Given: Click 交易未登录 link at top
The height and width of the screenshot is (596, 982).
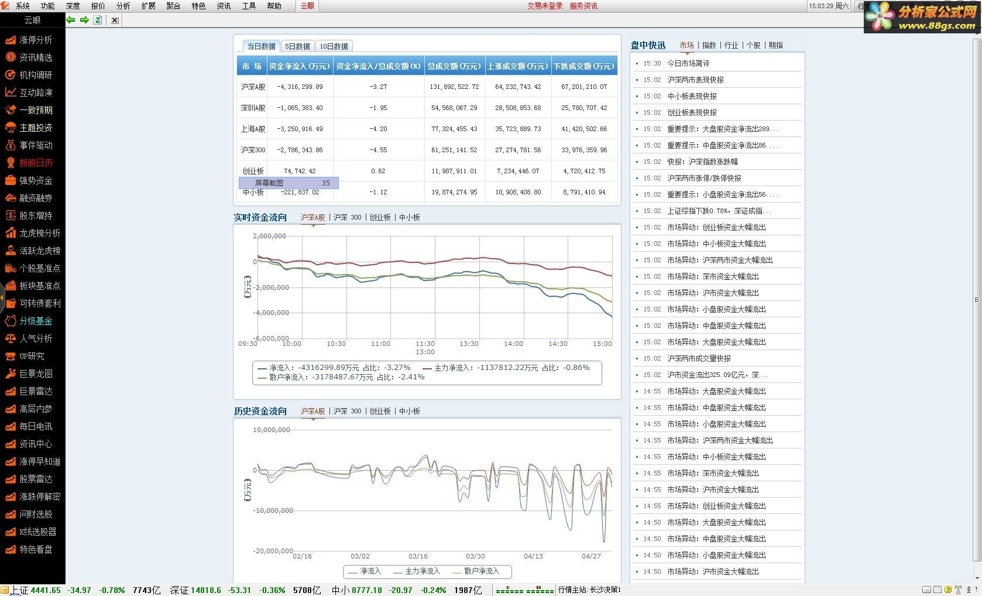Looking at the screenshot, I should pyautogui.click(x=545, y=6).
